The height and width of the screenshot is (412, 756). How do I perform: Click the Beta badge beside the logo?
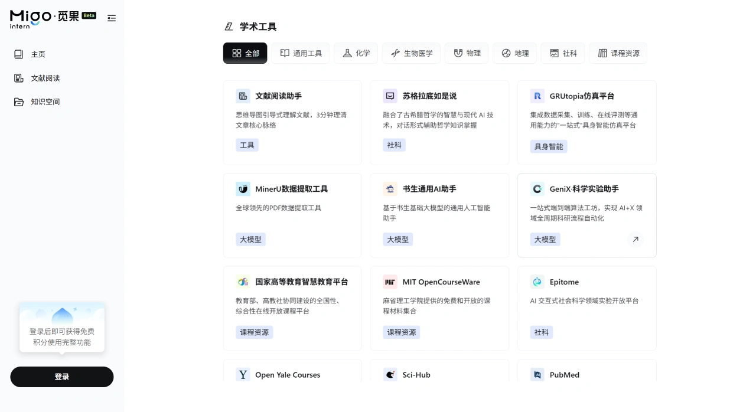click(x=89, y=15)
